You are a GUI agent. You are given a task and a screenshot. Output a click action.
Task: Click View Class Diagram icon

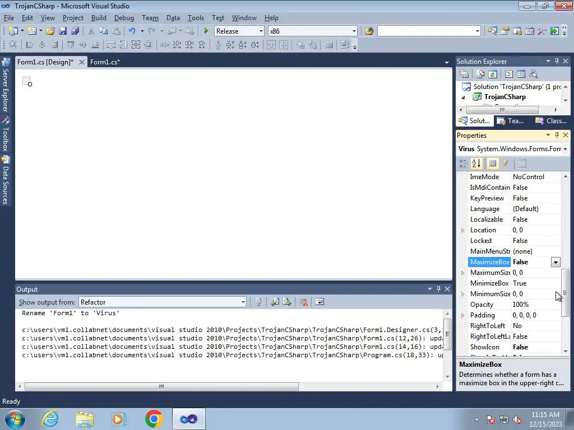click(534, 74)
